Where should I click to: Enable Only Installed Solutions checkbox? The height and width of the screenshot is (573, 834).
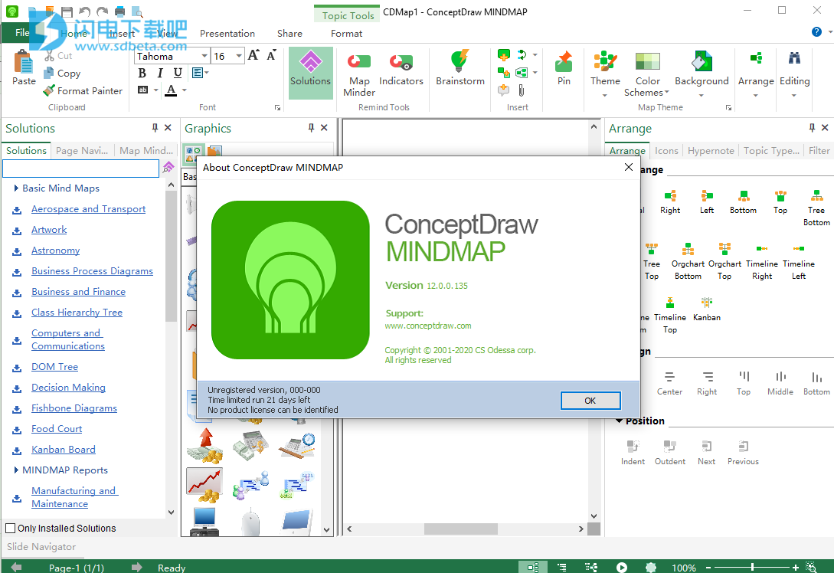click(x=10, y=529)
